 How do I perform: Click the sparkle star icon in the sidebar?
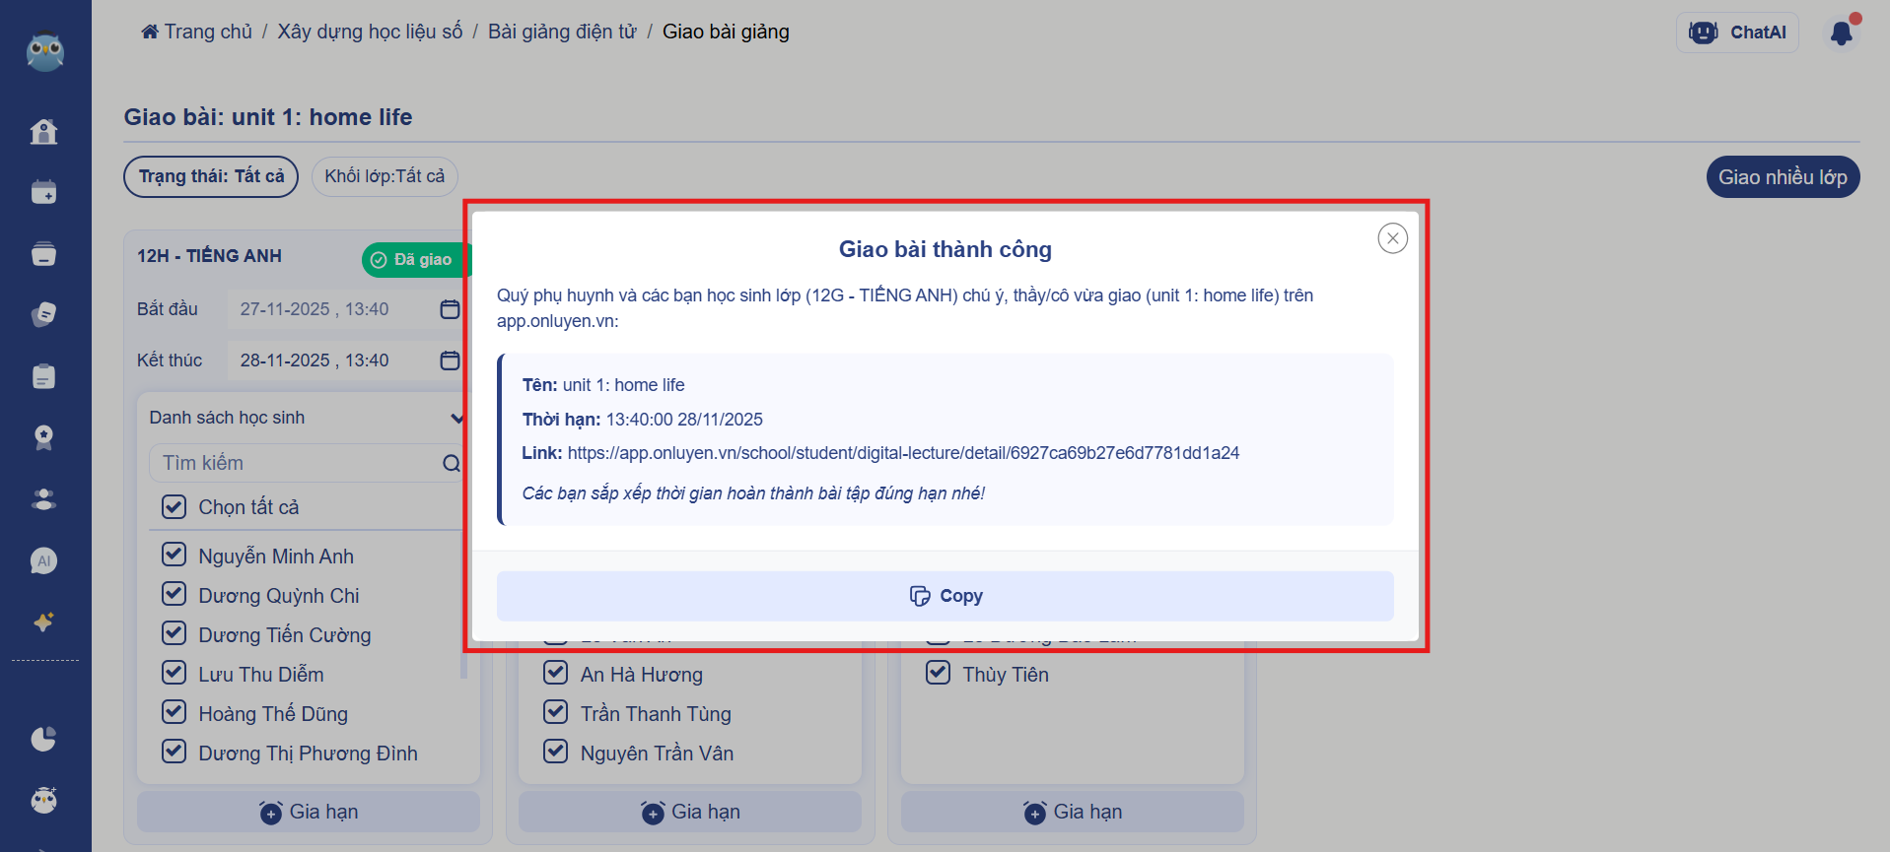pos(44,622)
